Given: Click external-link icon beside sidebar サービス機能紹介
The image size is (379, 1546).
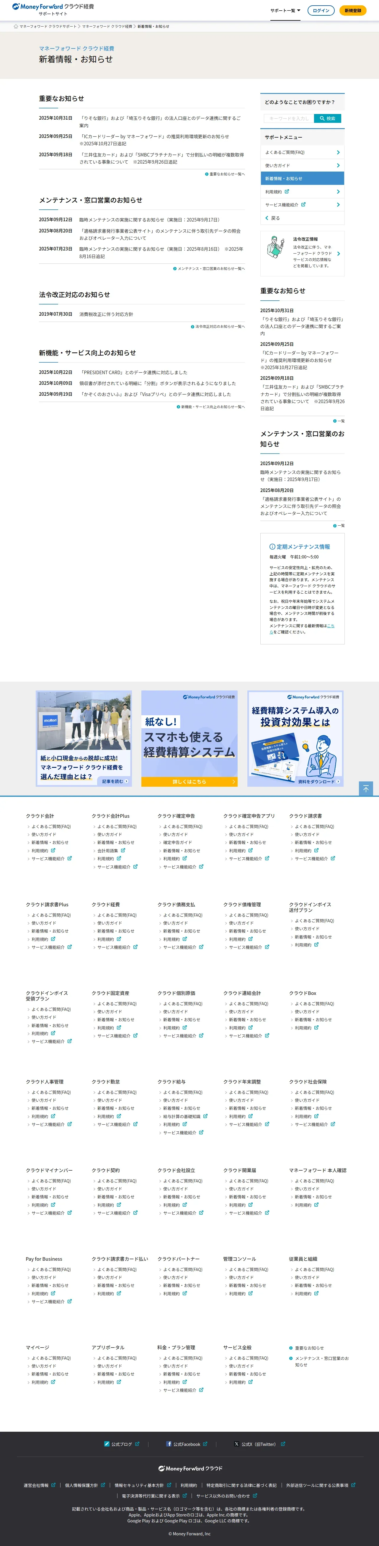Looking at the screenshot, I should pyautogui.click(x=303, y=205).
